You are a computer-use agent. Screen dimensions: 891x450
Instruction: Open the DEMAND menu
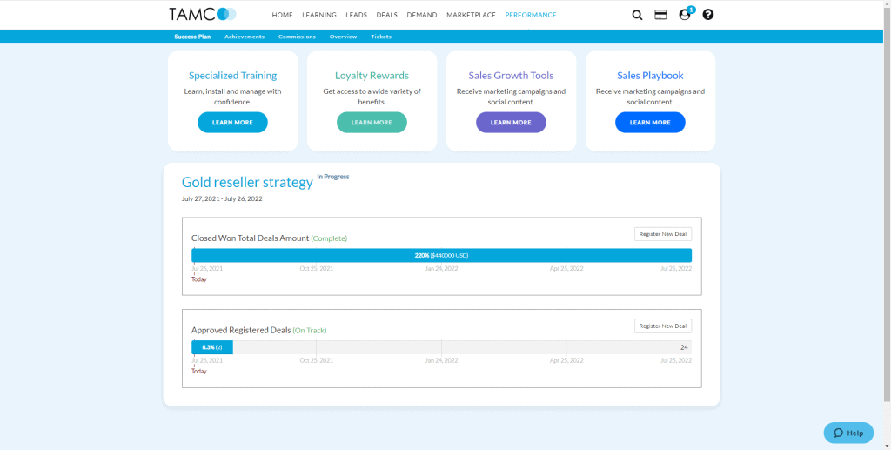[422, 15]
